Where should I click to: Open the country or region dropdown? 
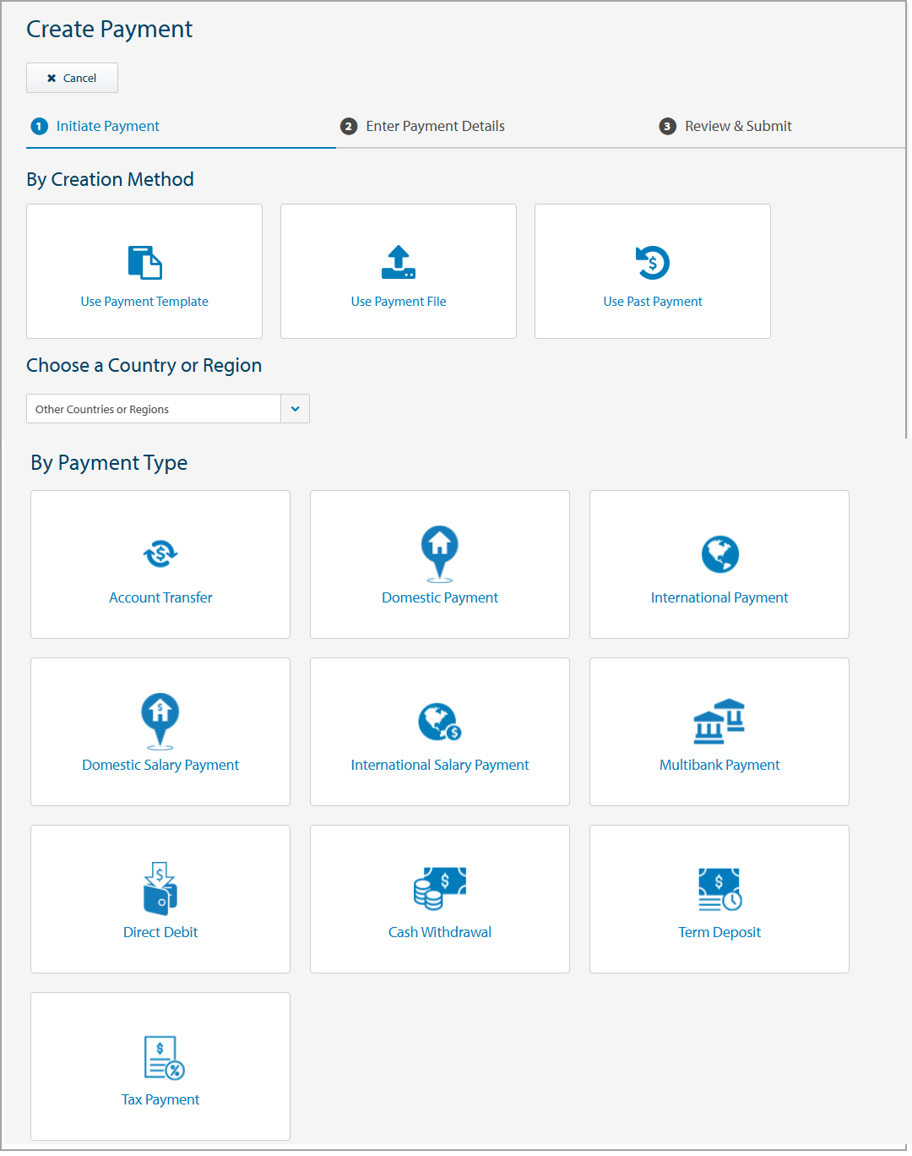(295, 409)
